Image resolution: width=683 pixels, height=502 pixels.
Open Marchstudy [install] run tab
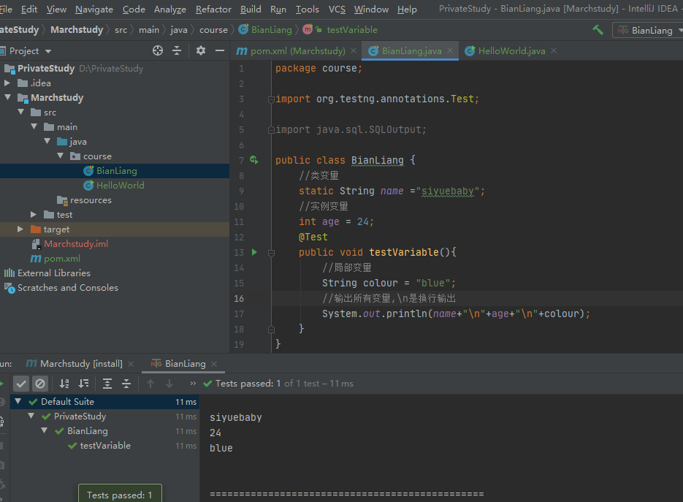(x=80, y=363)
